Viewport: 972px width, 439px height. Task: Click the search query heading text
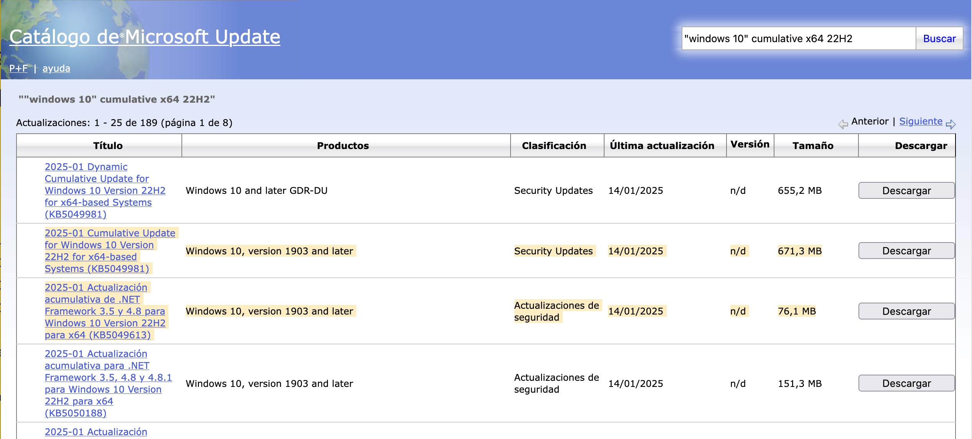(x=117, y=99)
